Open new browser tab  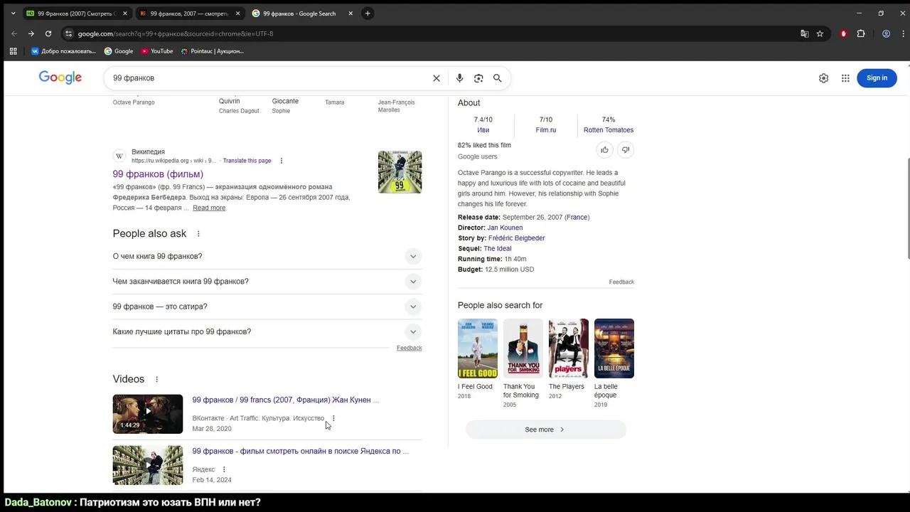pyautogui.click(x=368, y=14)
